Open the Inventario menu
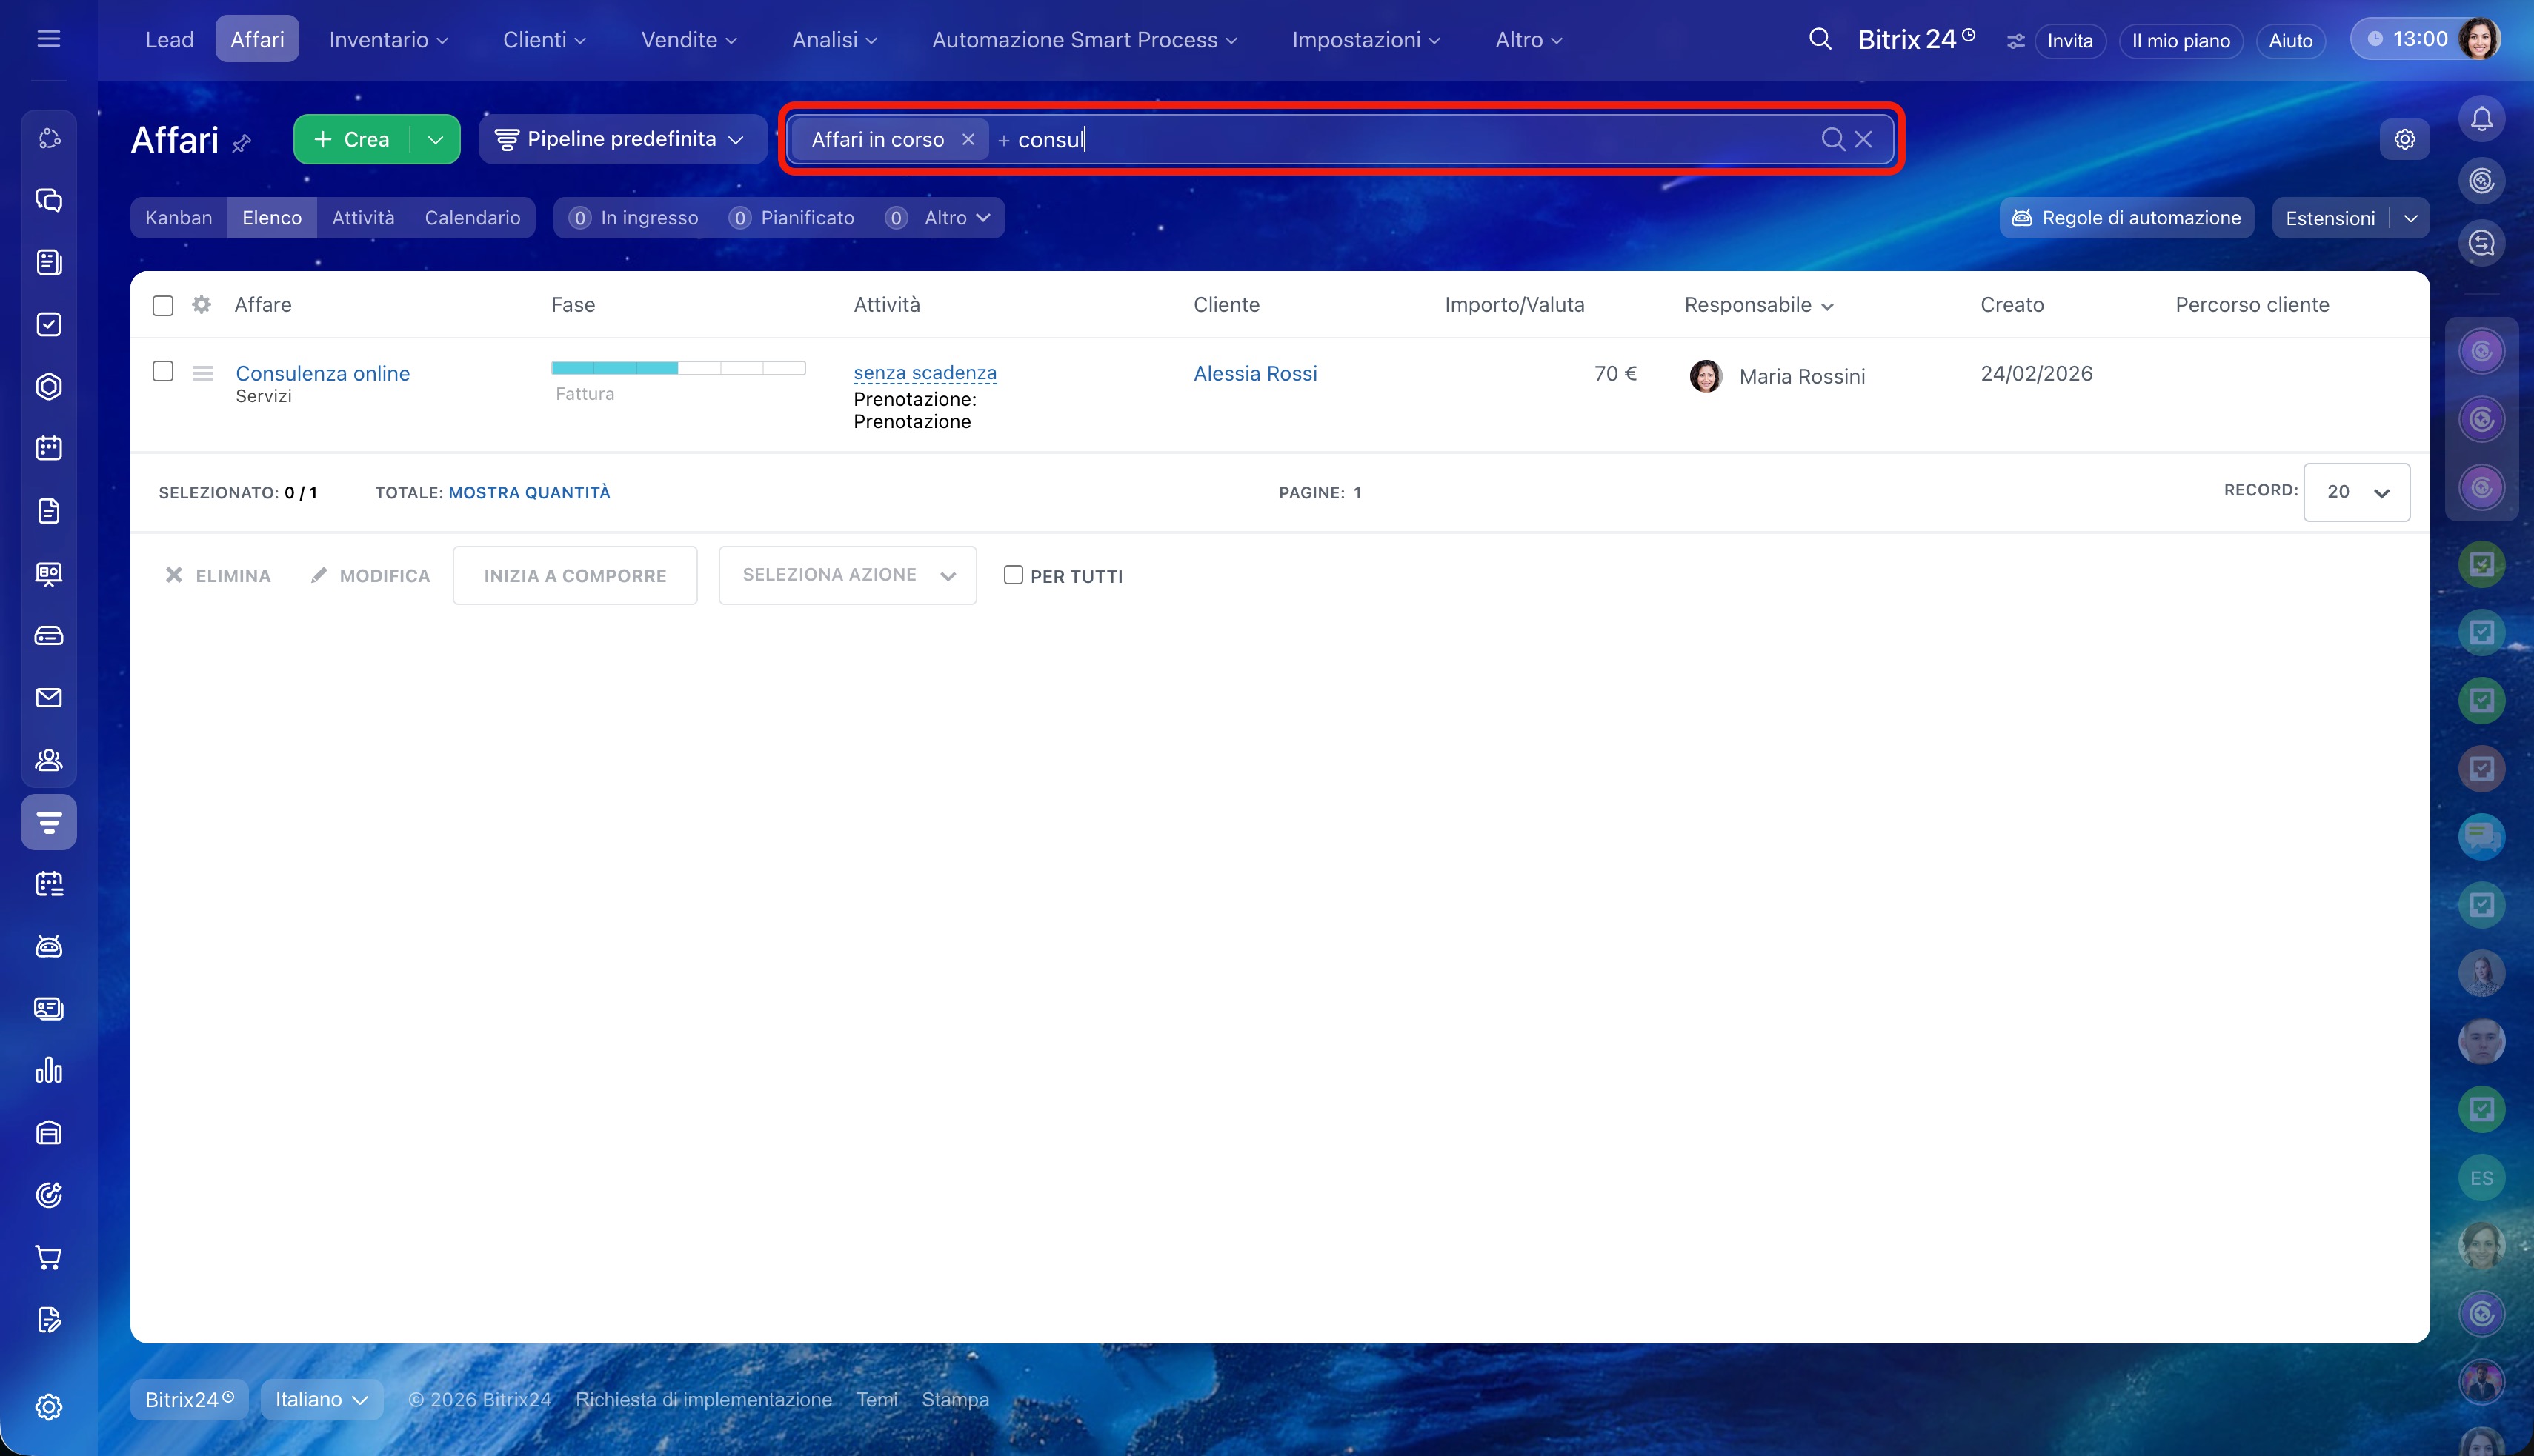The image size is (2534, 1456). click(x=388, y=40)
